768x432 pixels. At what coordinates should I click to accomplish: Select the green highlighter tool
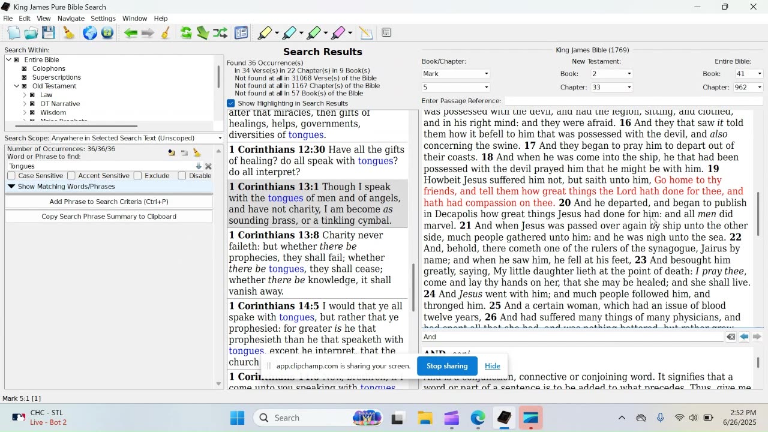tap(314, 33)
